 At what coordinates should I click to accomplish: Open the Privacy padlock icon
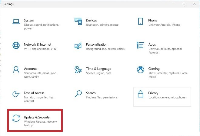click(140, 94)
